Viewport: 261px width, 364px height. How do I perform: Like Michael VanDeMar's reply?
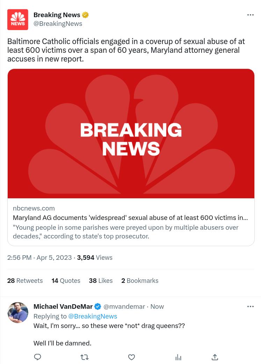tap(131, 357)
